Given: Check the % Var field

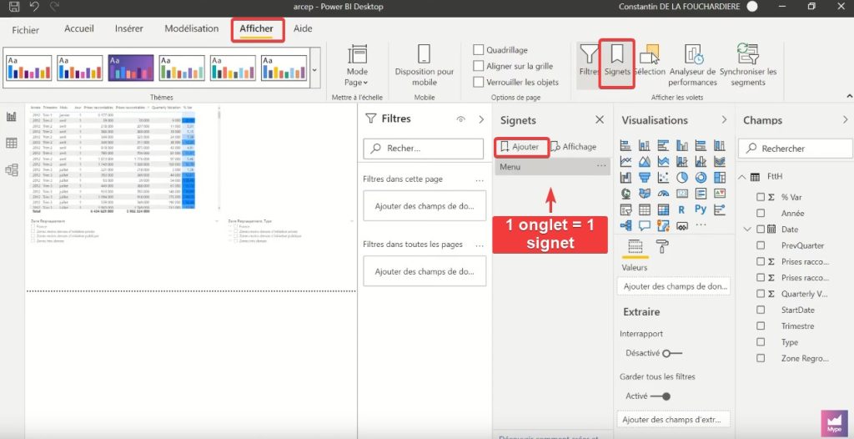Looking at the screenshot, I should pyautogui.click(x=761, y=197).
